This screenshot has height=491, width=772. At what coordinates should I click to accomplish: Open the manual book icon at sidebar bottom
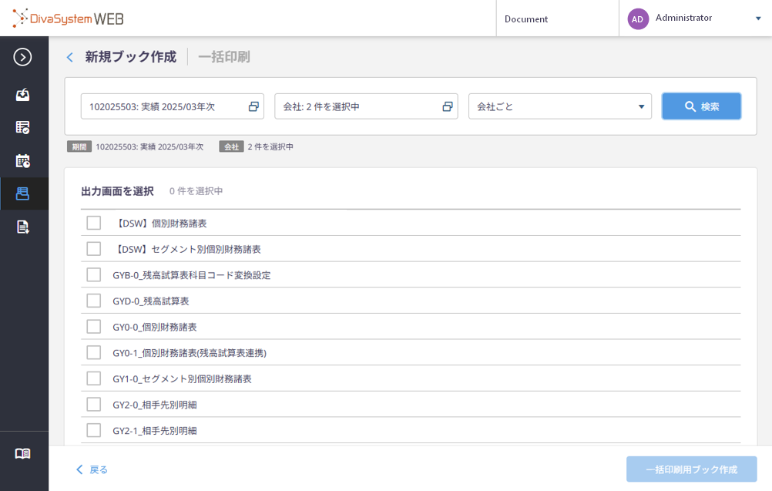(22, 453)
